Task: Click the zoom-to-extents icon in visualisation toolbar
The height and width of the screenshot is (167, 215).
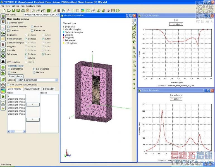Action: 134,28
